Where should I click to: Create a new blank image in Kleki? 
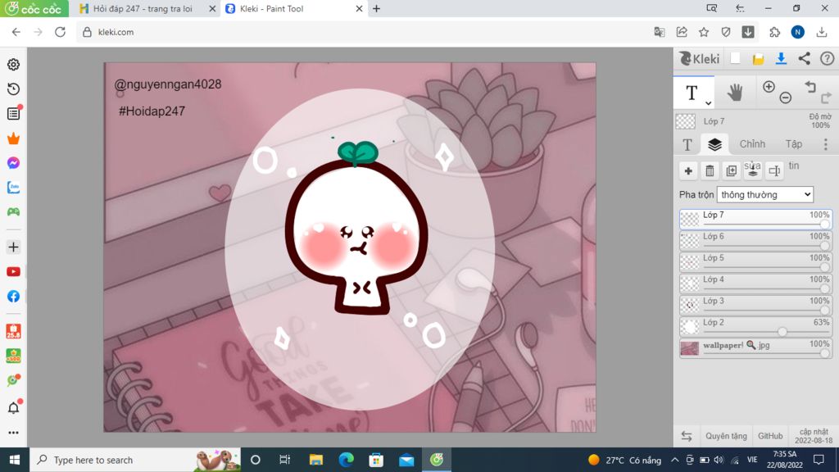(735, 58)
